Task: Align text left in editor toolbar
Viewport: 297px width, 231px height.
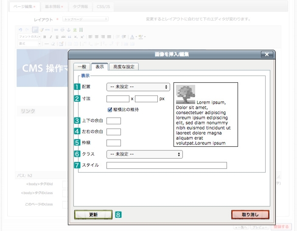Action: 90,37
